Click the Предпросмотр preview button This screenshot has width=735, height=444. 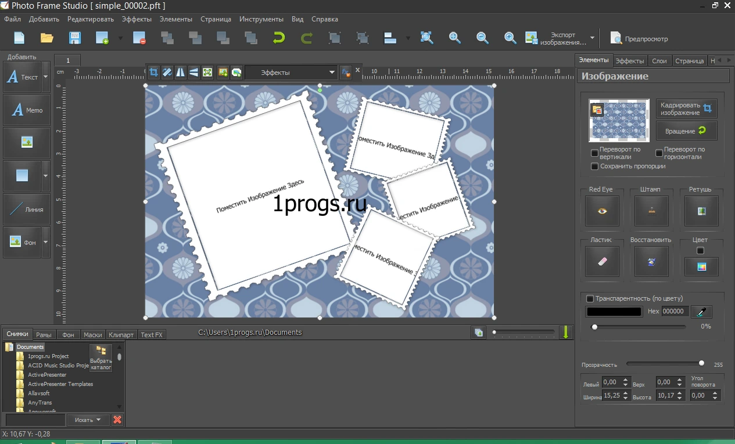coord(639,38)
